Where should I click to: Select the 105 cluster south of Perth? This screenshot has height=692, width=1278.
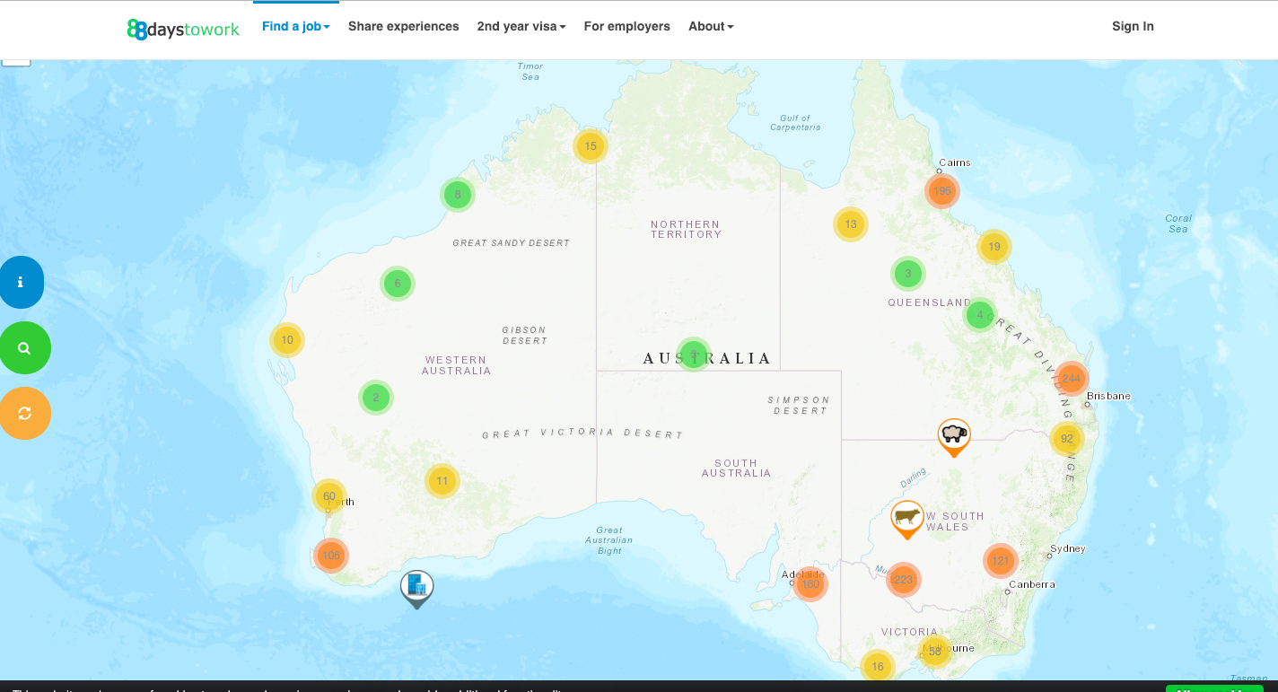(x=331, y=556)
